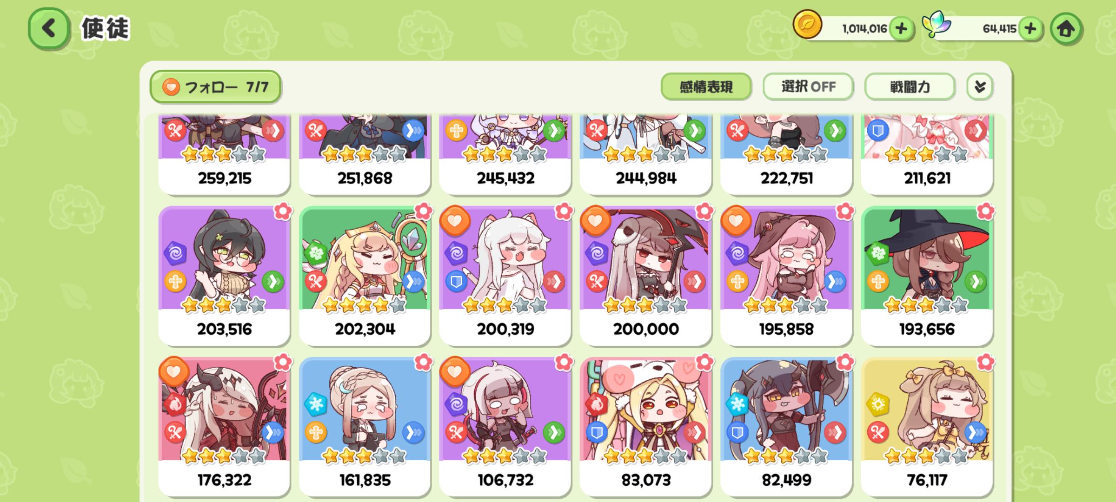Toggle heart follow on 176,322 character
Image resolution: width=1116 pixels, height=502 pixels.
pos(174,371)
